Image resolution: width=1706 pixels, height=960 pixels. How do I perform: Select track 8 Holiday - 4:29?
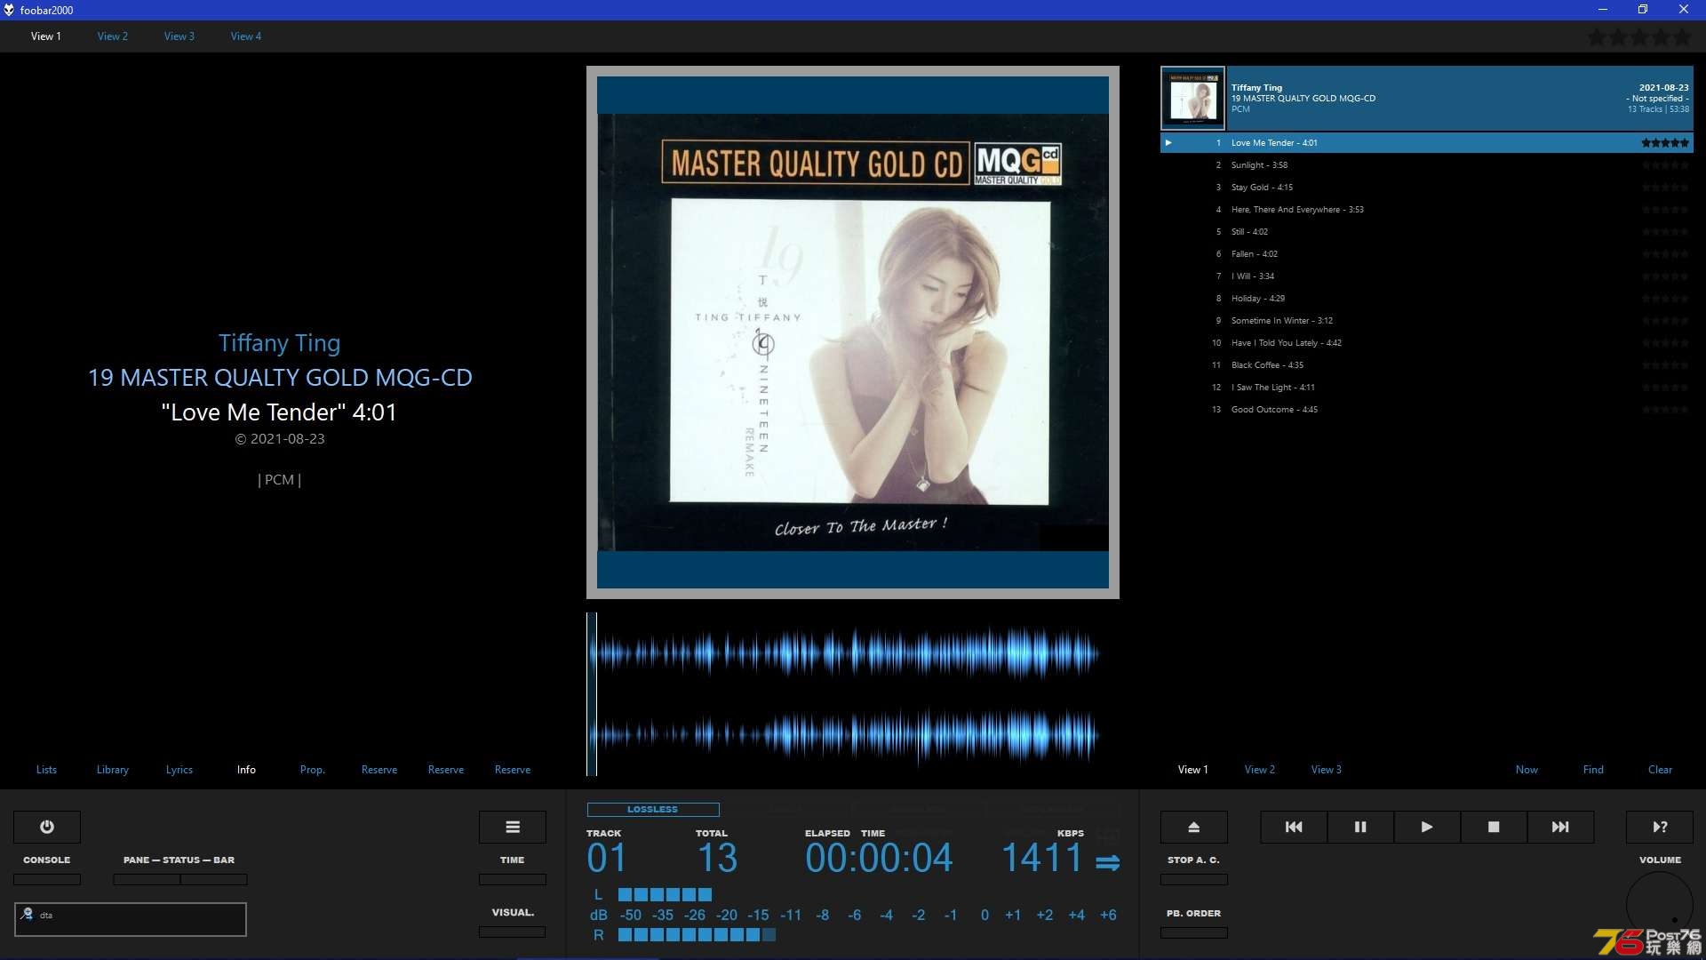point(1427,299)
